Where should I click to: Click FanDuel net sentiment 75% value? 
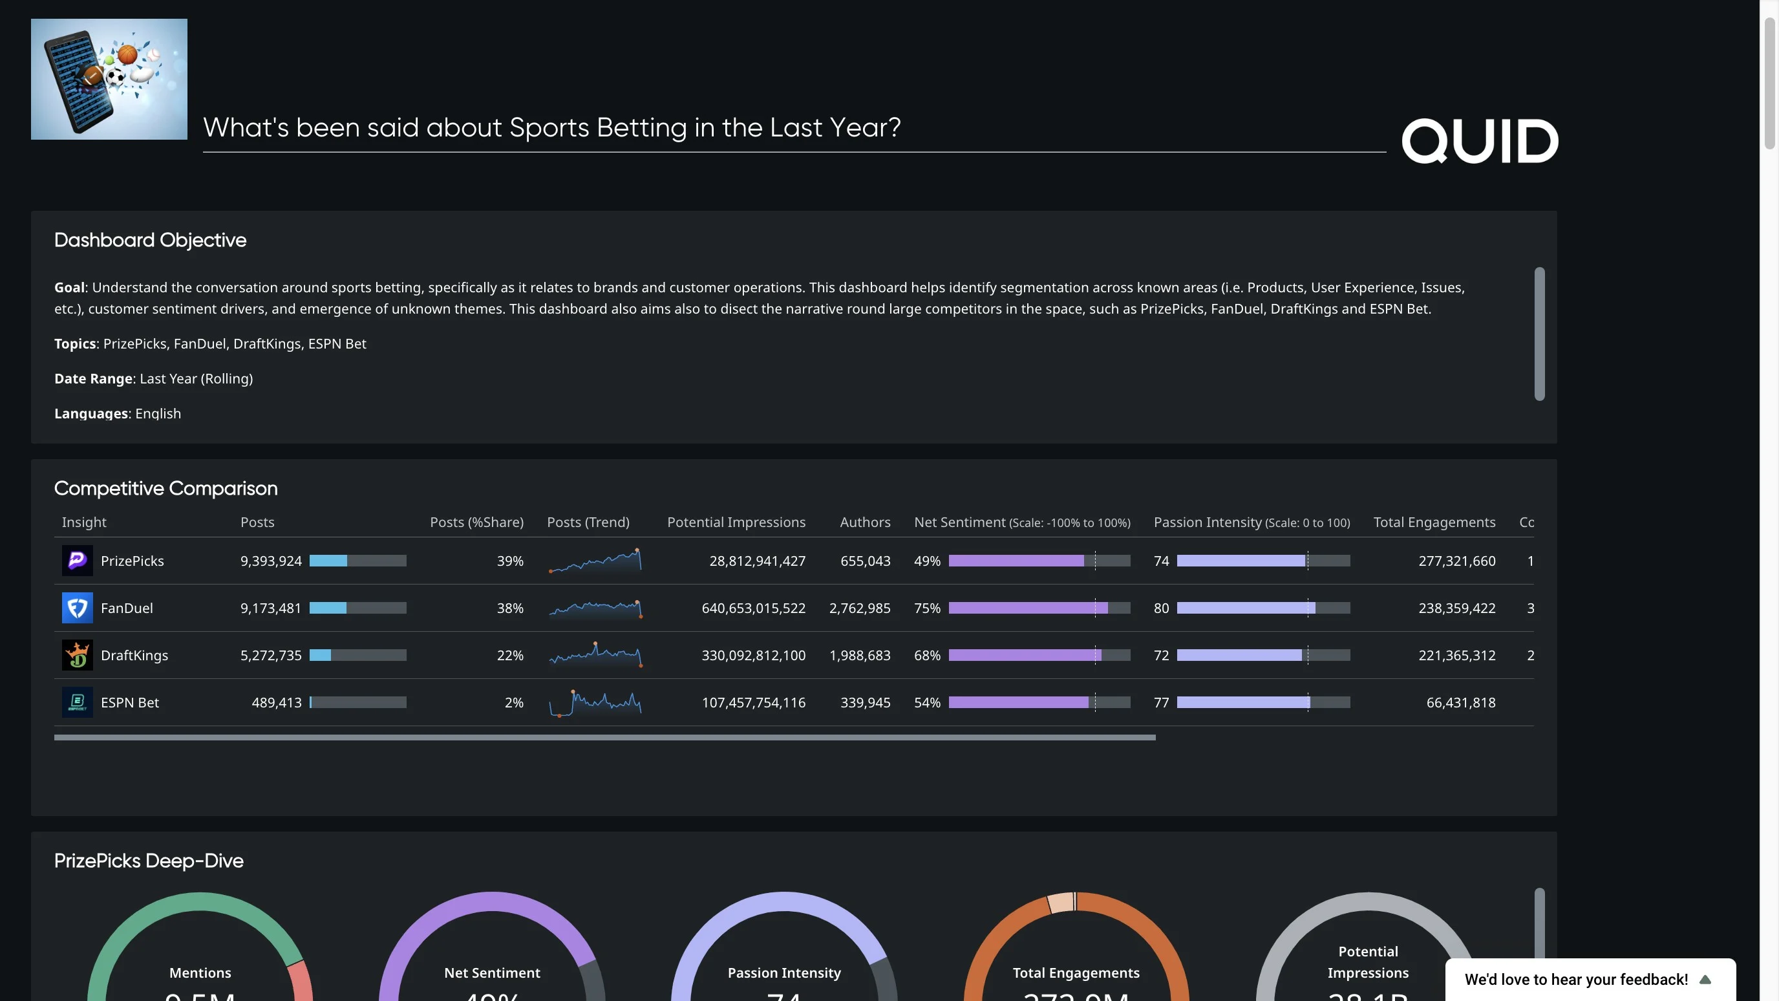click(928, 608)
